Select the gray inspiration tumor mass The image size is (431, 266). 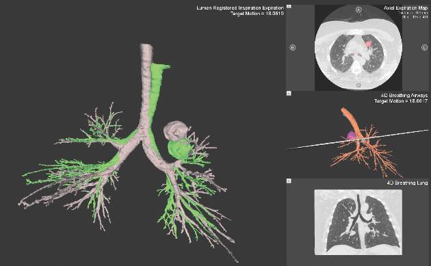click(x=177, y=130)
